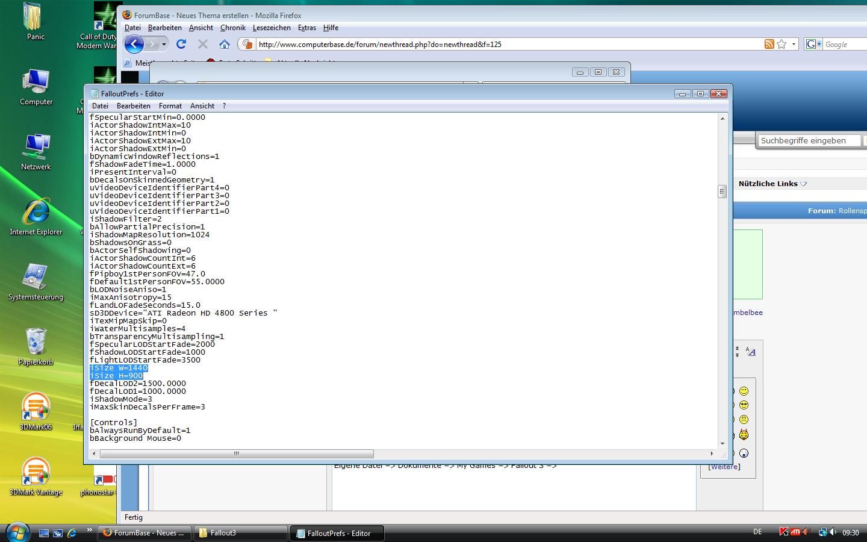This screenshot has width=867, height=542.
Task: Click the Firefox reload icon
Action: pos(181,44)
